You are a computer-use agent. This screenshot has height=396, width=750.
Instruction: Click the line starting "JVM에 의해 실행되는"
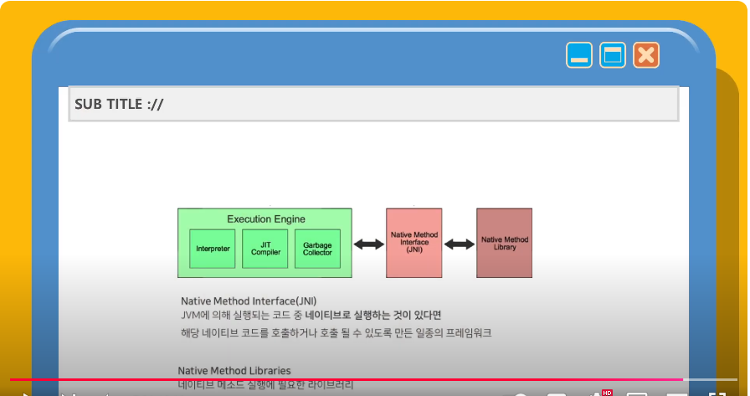(311, 316)
